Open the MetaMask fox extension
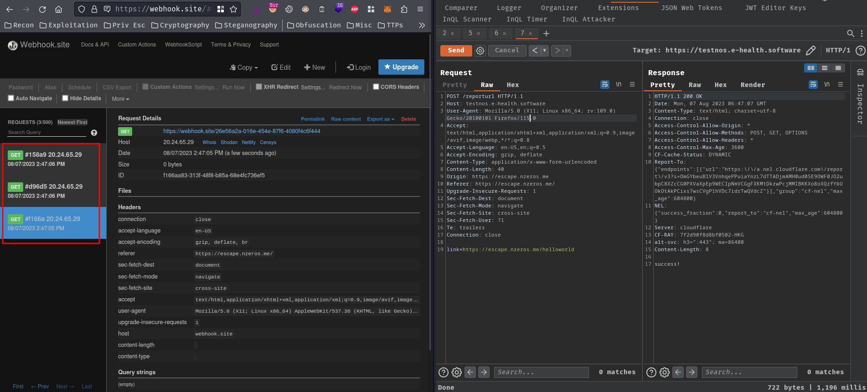This screenshot has height=392, width=867. coord(387,9)
